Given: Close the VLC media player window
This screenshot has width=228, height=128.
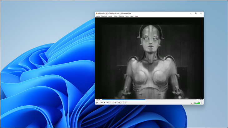Looking at the screenshot, I should (x=201, y=13).
